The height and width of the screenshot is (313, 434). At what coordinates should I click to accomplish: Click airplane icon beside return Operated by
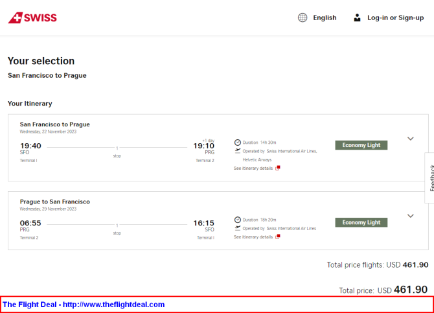point(238,228)
